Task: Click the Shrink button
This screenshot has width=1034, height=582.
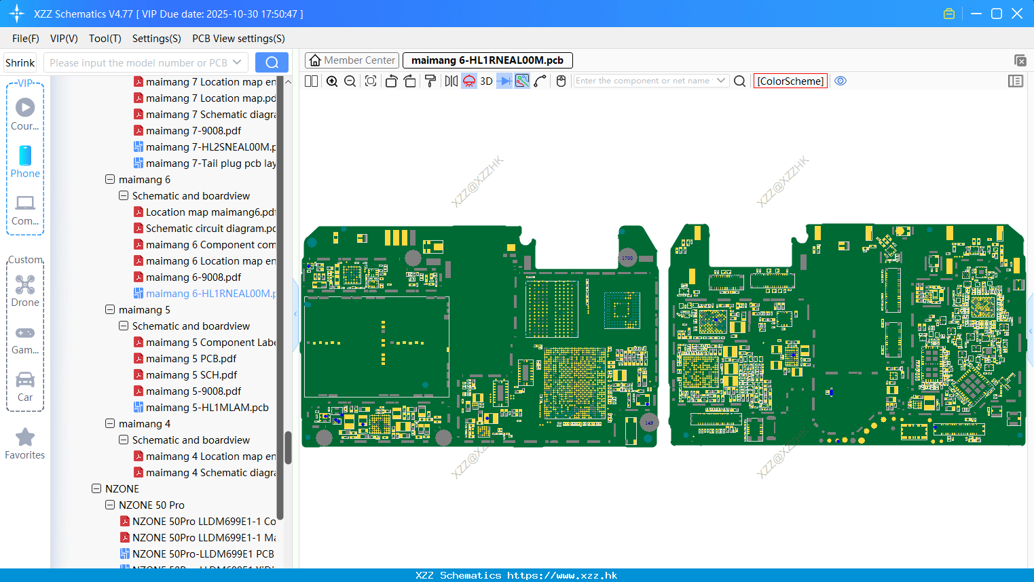Action: pyautogui.click(x=20, y=62)
